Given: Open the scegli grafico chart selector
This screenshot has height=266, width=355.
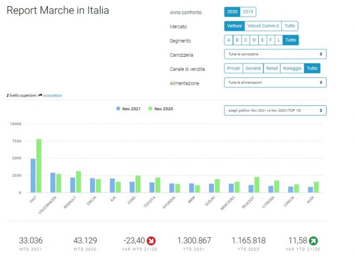Looking at the screenshot, I should pyautogui.click(x=275, y=111).
